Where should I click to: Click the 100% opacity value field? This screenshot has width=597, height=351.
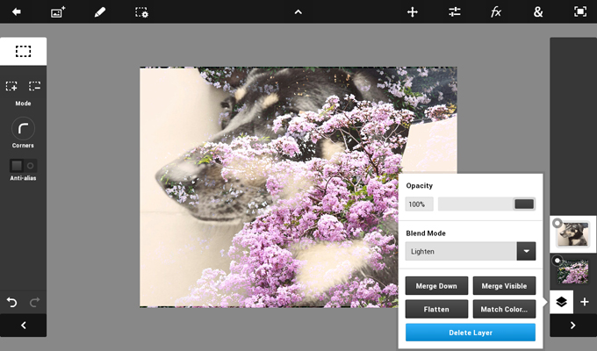pyautogui.click(x=419, y=204)
